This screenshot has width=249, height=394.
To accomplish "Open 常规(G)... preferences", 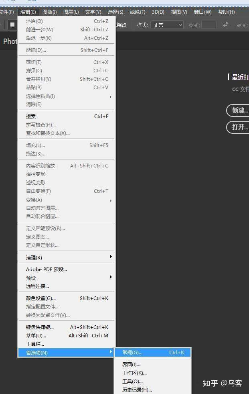I will point(153,353).
